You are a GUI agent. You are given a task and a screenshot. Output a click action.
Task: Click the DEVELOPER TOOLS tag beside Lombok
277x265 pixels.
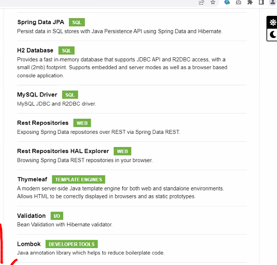72,244
